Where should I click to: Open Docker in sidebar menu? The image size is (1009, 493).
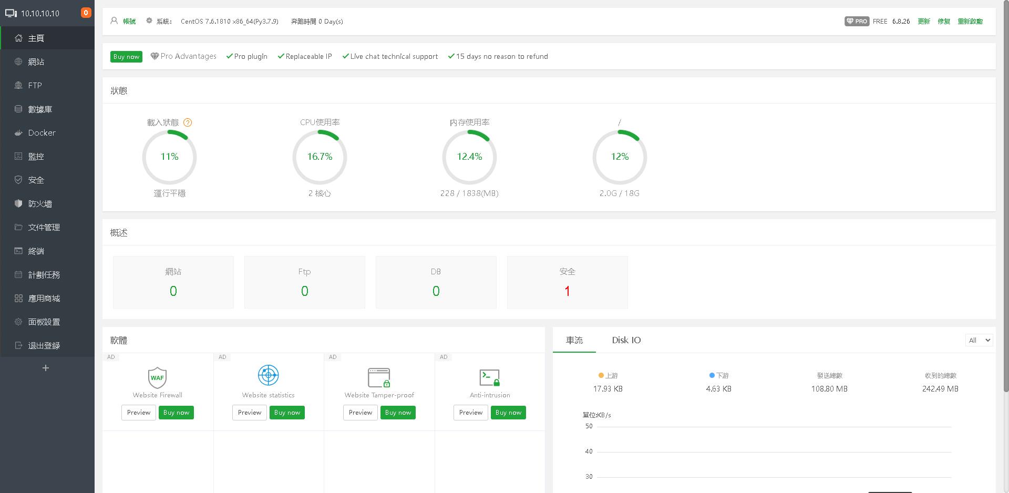point(47,133)
